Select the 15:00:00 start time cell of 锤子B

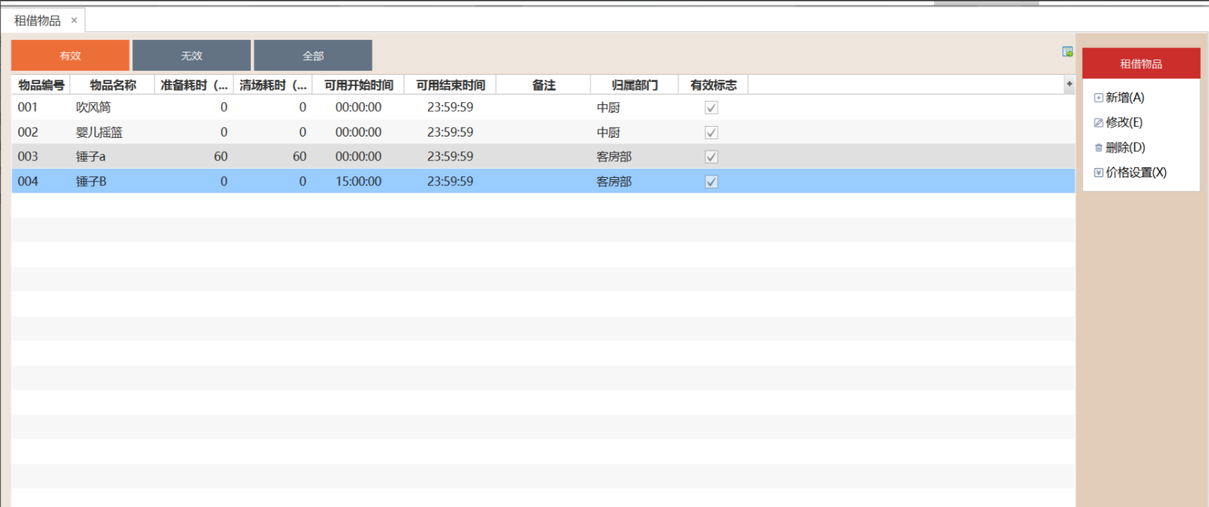coord(358,182)
